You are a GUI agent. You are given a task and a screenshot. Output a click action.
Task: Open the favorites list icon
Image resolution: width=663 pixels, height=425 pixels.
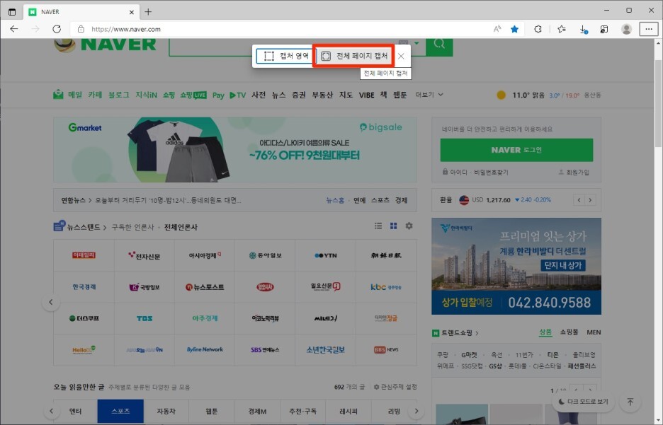(x=562, y=29)
